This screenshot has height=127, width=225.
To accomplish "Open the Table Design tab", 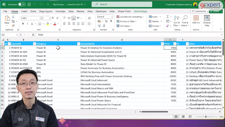I will click(140, 11).
